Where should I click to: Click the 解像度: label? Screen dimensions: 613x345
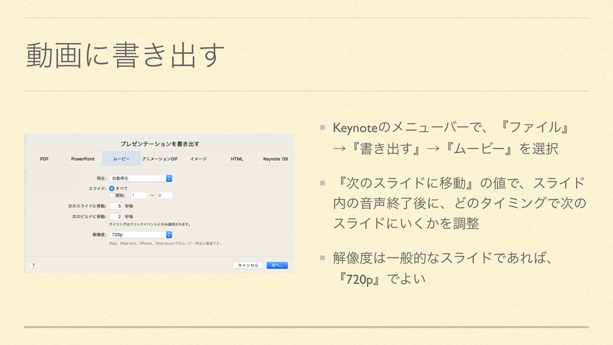(99, 235)
